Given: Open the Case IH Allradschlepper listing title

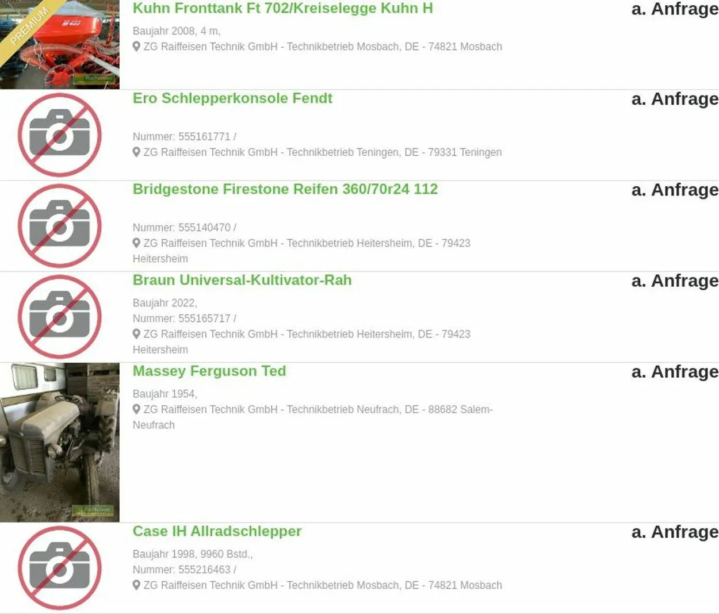Looking at the screenshot, I should [x=217, y=531].
